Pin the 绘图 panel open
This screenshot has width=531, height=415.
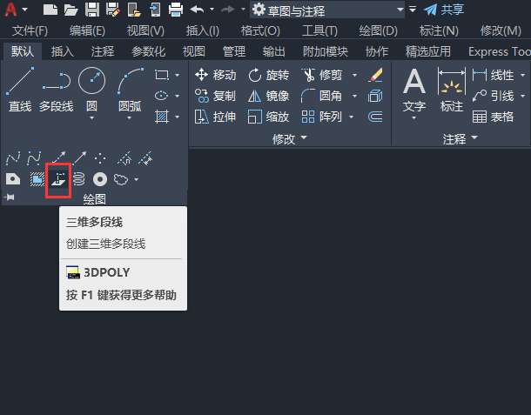coord(10,197)
